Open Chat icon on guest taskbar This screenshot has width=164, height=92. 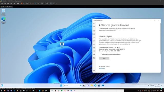[88, 86]
